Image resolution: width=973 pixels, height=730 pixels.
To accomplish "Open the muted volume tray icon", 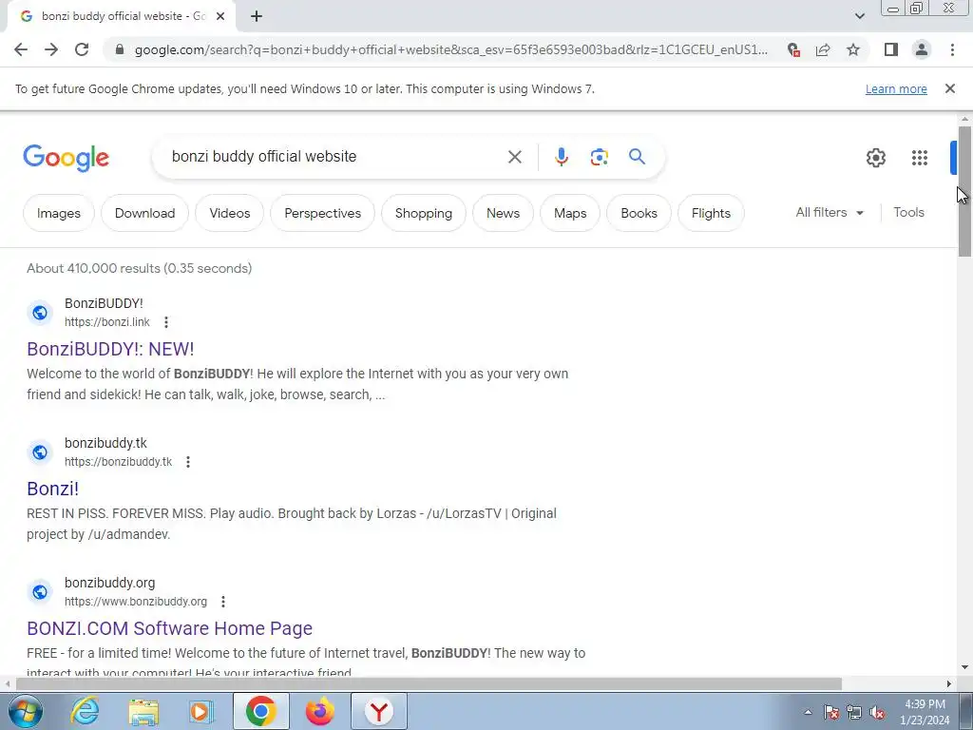I will click(x=877, y=712).
